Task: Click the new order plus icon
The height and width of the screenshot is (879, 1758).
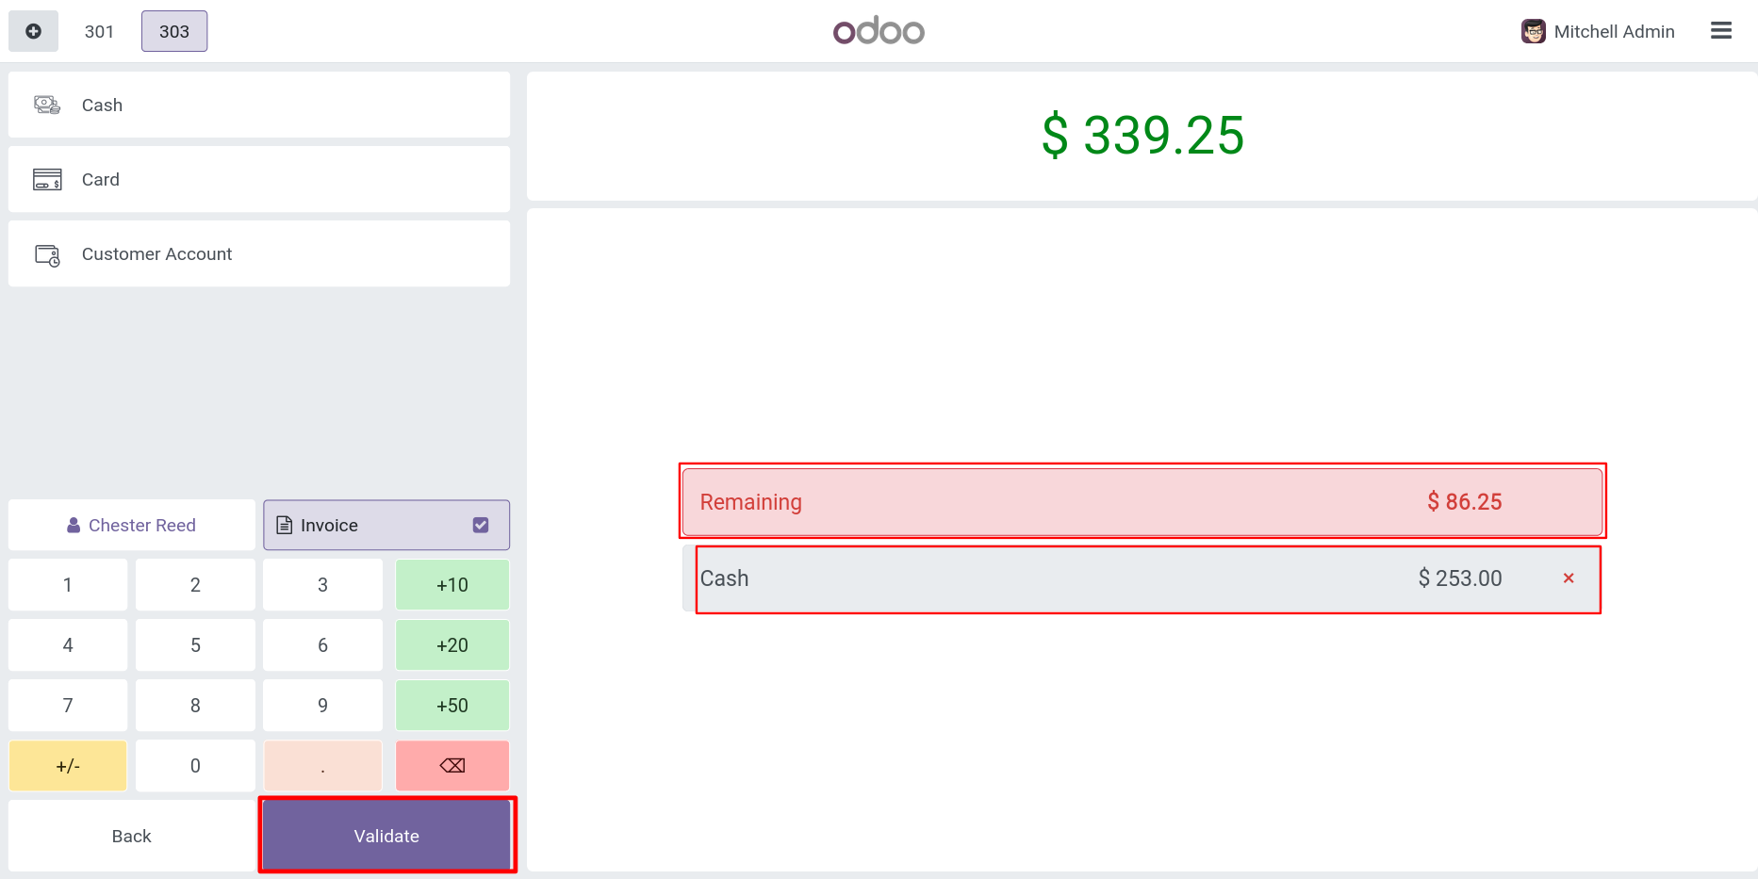Action: click(33, 31)
